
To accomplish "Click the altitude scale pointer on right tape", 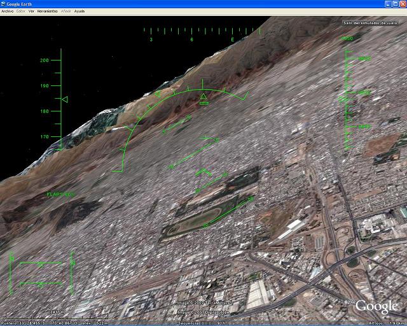I will click(343, 99).
